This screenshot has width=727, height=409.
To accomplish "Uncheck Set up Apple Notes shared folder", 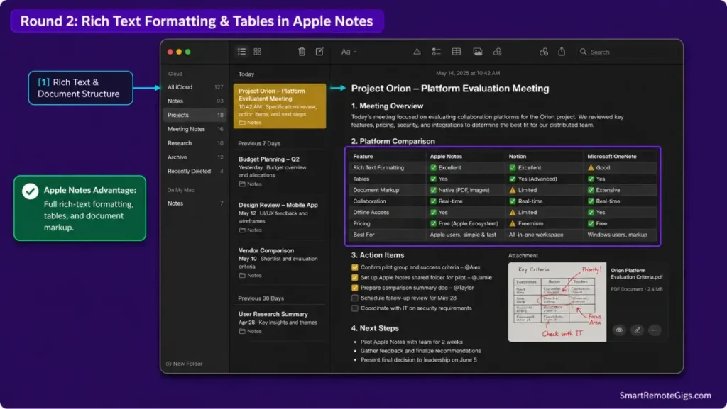I will (x=355, y=278).
